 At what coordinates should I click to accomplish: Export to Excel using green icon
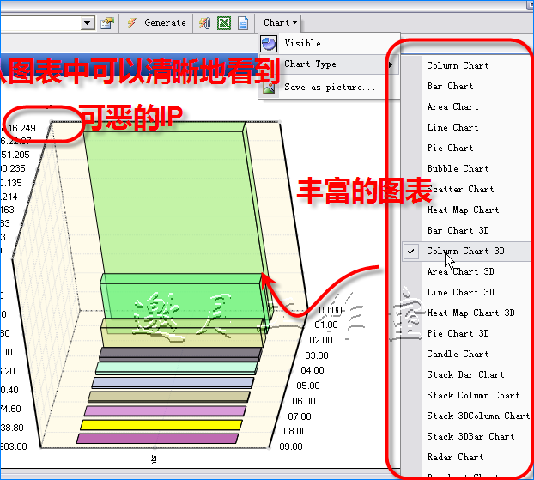point(224,23)
